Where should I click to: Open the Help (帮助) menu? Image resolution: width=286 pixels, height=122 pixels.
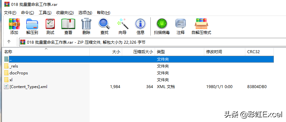click(103, 13)
